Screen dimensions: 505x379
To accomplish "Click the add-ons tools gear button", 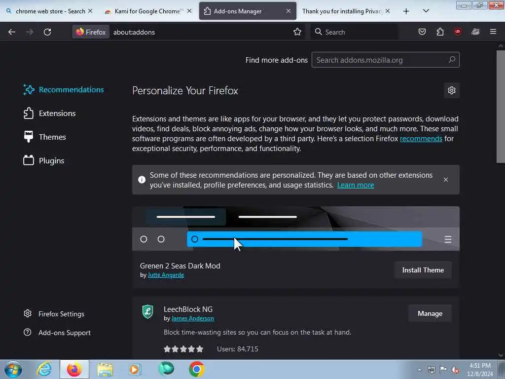I will click(x=452, y=90).
